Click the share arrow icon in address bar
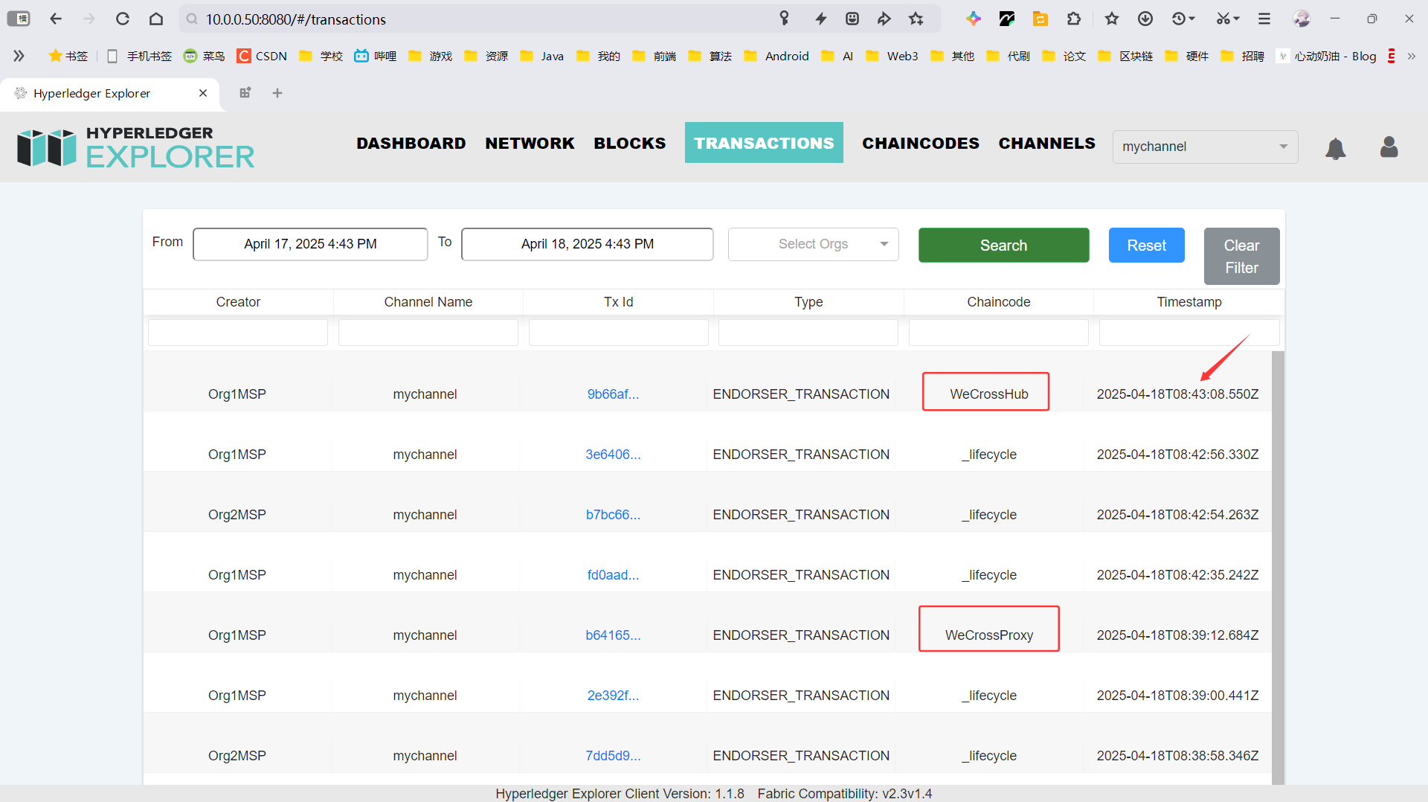Screen dimensions: 1428x802 click(x=884, y=19)
